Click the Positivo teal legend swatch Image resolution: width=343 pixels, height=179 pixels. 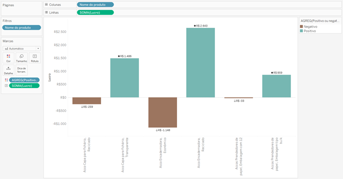(x=301, y=31)
